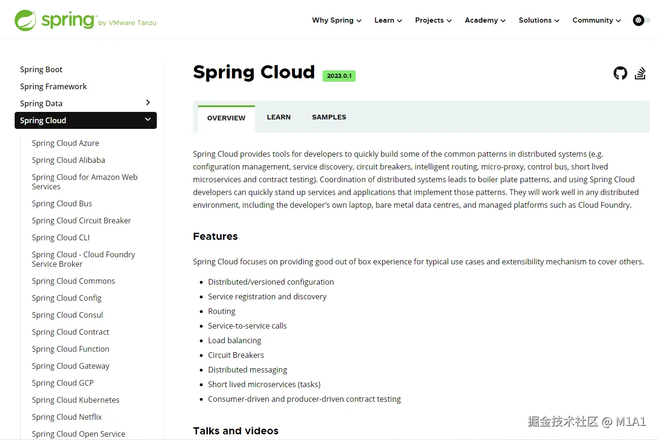Click the Load balancing bullet

click(234, 340)
